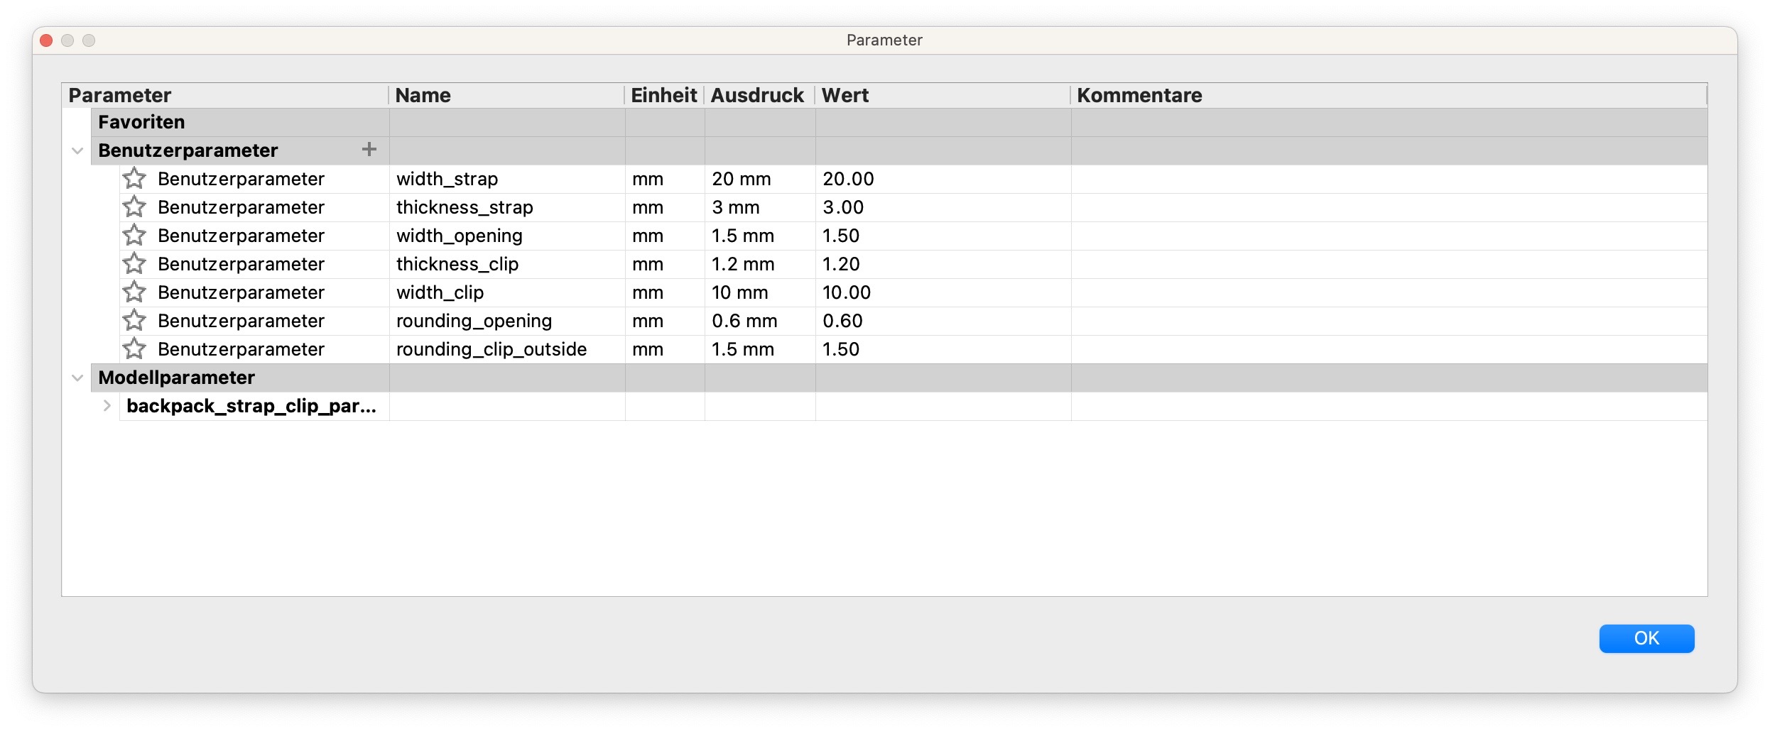This screenshot has width=1770, height=731.
Task: Click the 0.60 value cell
Action: [943, 321]
